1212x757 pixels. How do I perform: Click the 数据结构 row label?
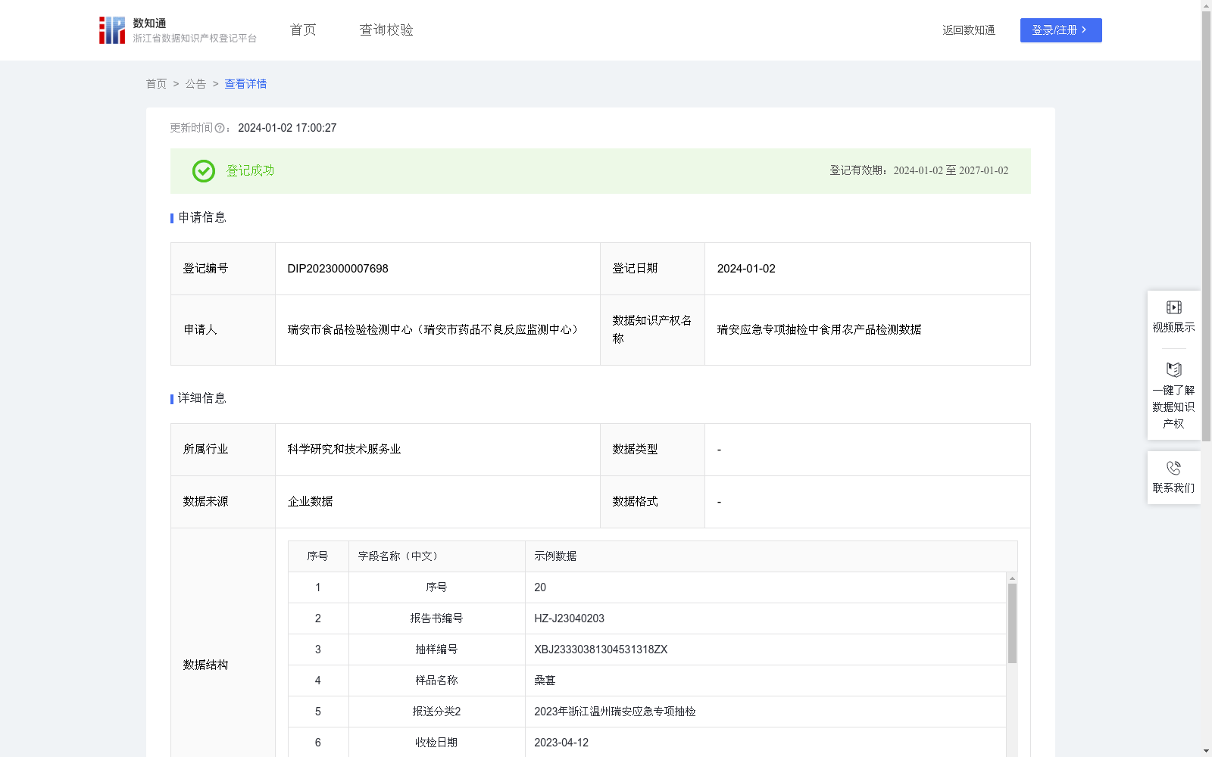[205, 665]
